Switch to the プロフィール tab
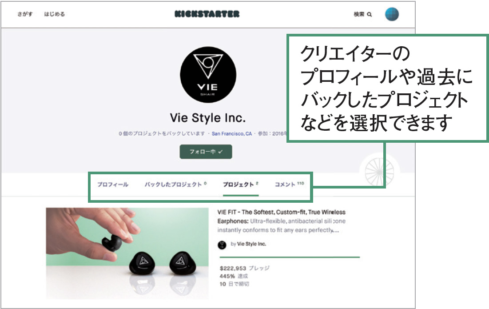 click(x=113, y=185)
